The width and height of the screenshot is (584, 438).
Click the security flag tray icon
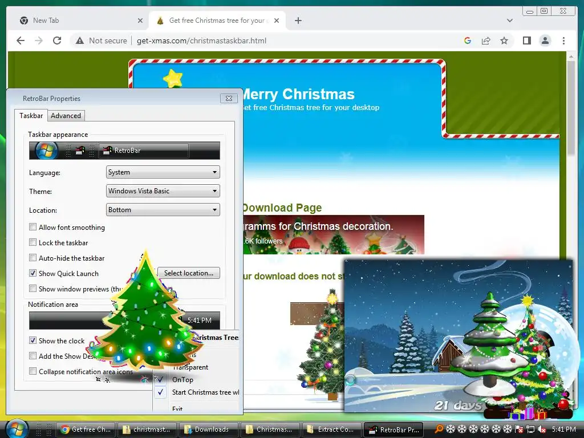519,429
